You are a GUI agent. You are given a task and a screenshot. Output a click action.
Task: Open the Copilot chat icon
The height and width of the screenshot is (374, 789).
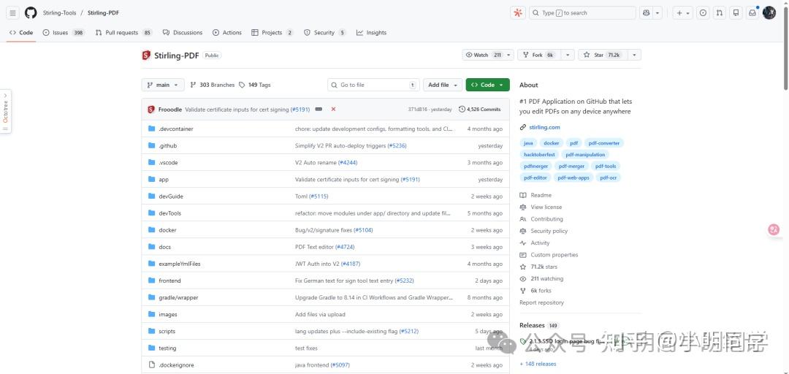pyautogui.click(x=646, y=12)
